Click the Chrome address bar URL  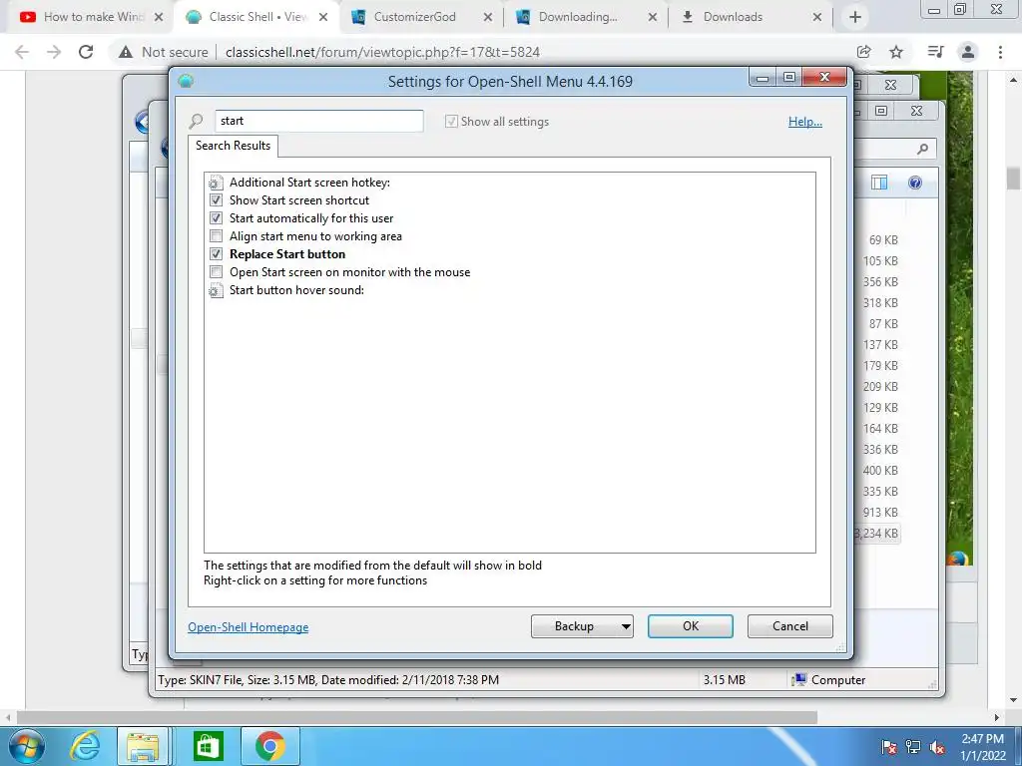382,52
